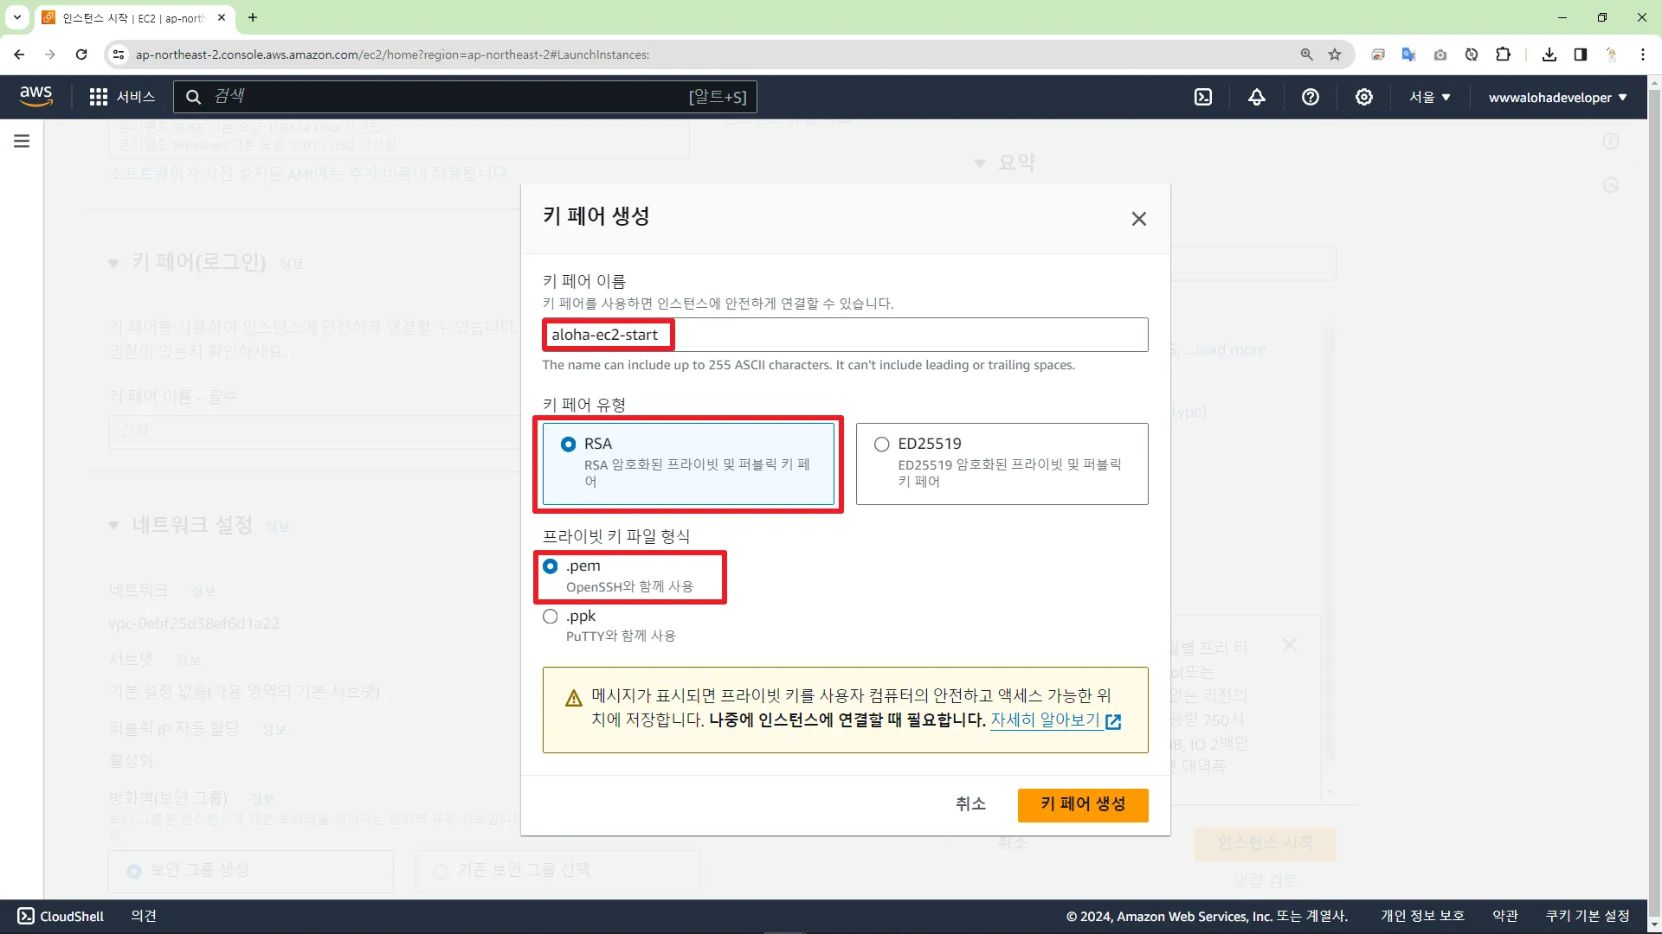Viewport: 1662px width, 934px height.
Task: Open the CloudShell icon in top navigation
Action: tap(1203, 97)
